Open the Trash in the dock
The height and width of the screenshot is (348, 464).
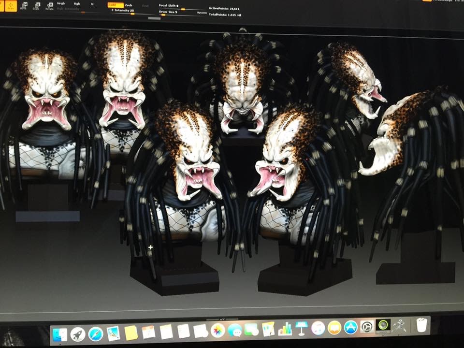421,325
